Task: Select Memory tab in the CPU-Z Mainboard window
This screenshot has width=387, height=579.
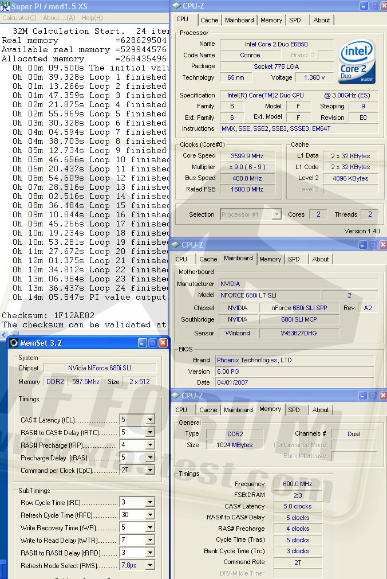Action: tap(270, 259)
